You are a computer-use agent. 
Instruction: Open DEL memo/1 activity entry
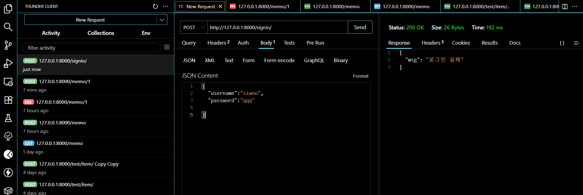[x=96, y=106]
